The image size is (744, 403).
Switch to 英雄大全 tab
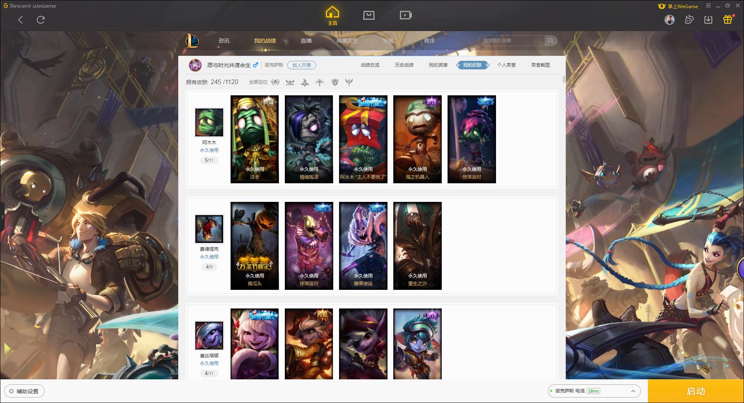pos(347,41)
